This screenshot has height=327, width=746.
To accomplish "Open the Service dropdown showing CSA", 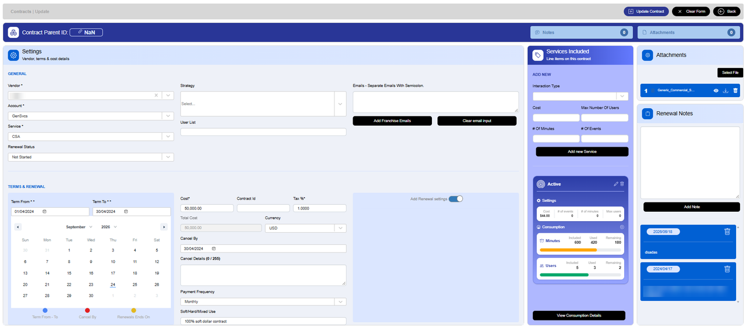I will [91, 136].
